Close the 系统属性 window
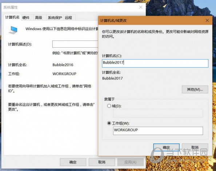 pyautogui.click(x=141, y=7)
